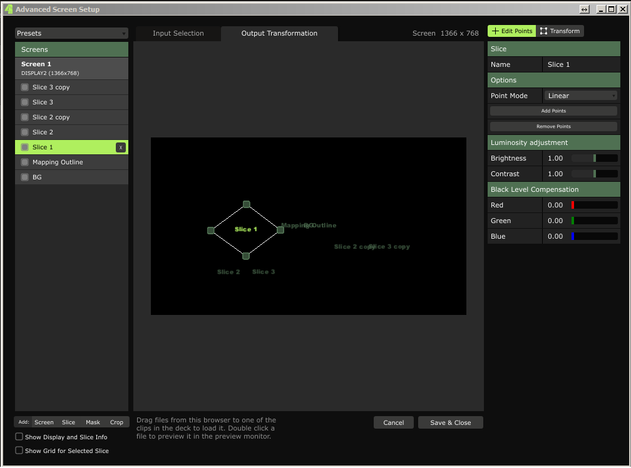Click the slice Name field

pos(580,64)
